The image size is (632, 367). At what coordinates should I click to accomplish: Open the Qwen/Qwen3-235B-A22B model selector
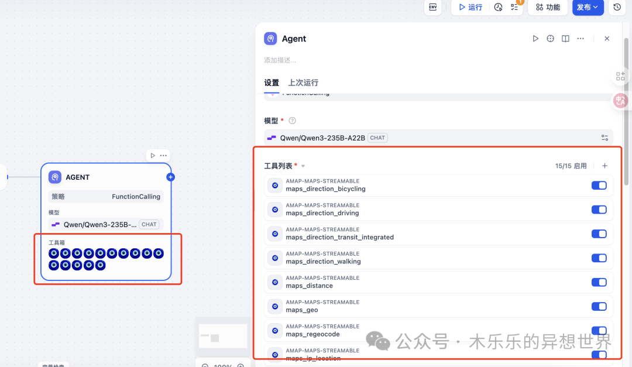(x=438, y=138)
